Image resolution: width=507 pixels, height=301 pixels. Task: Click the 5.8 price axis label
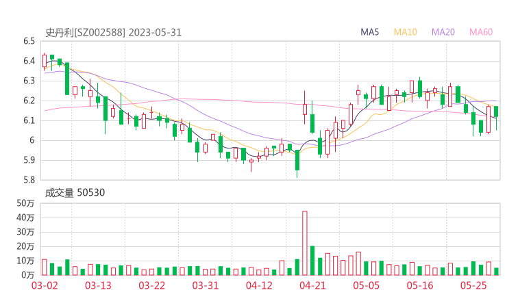[x=28, y=181]
